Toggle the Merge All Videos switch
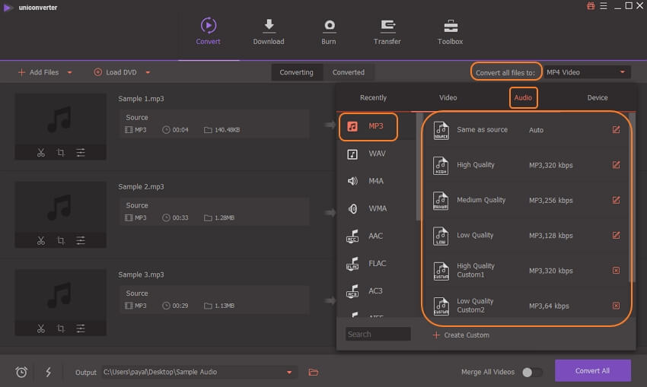This screenshot has height=387, width=647. point(532,372)
